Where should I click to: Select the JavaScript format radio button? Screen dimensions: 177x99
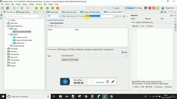pos(154,87)
